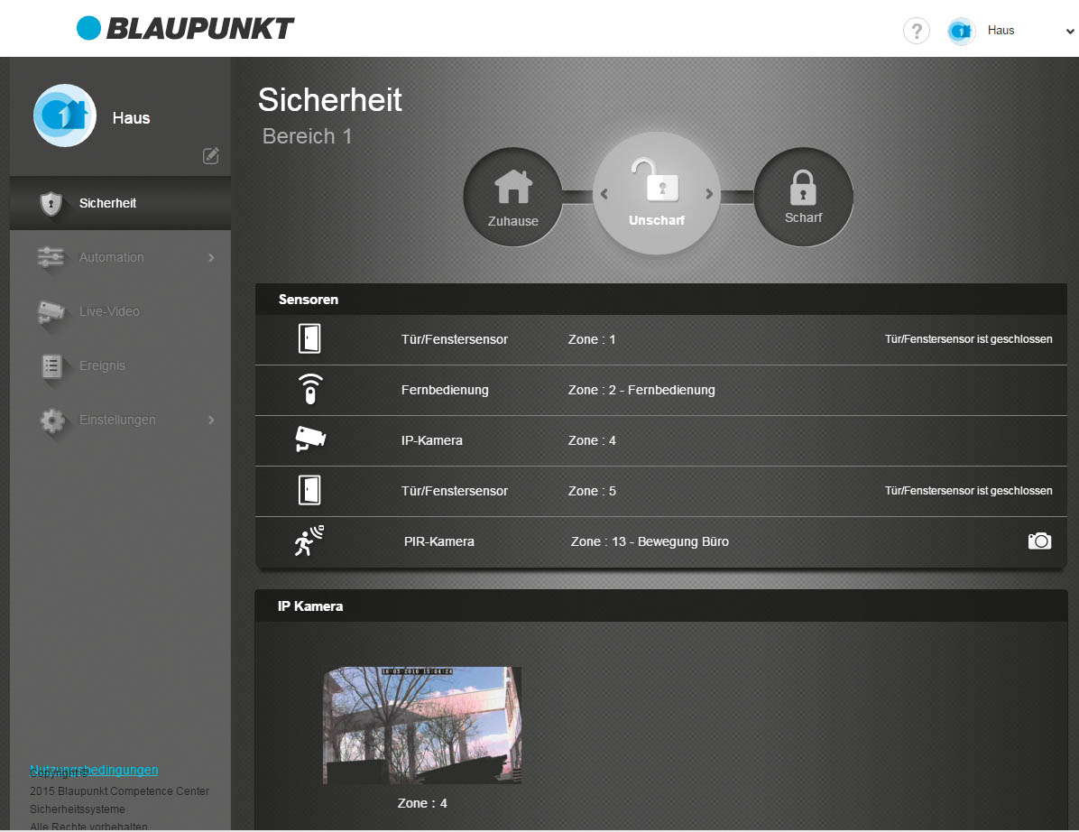Click the camera snapshot icon for PIR-Kamera

[1039, 541]
